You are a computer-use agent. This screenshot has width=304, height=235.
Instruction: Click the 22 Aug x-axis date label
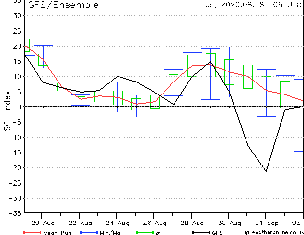click(x=80, y=223)
